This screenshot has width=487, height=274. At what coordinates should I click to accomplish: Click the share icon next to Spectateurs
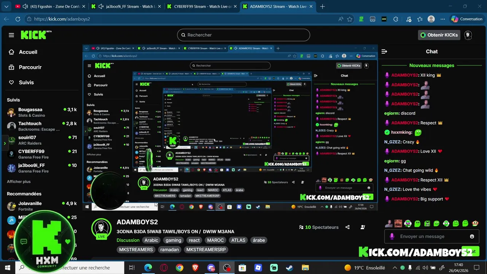(347, 227)
